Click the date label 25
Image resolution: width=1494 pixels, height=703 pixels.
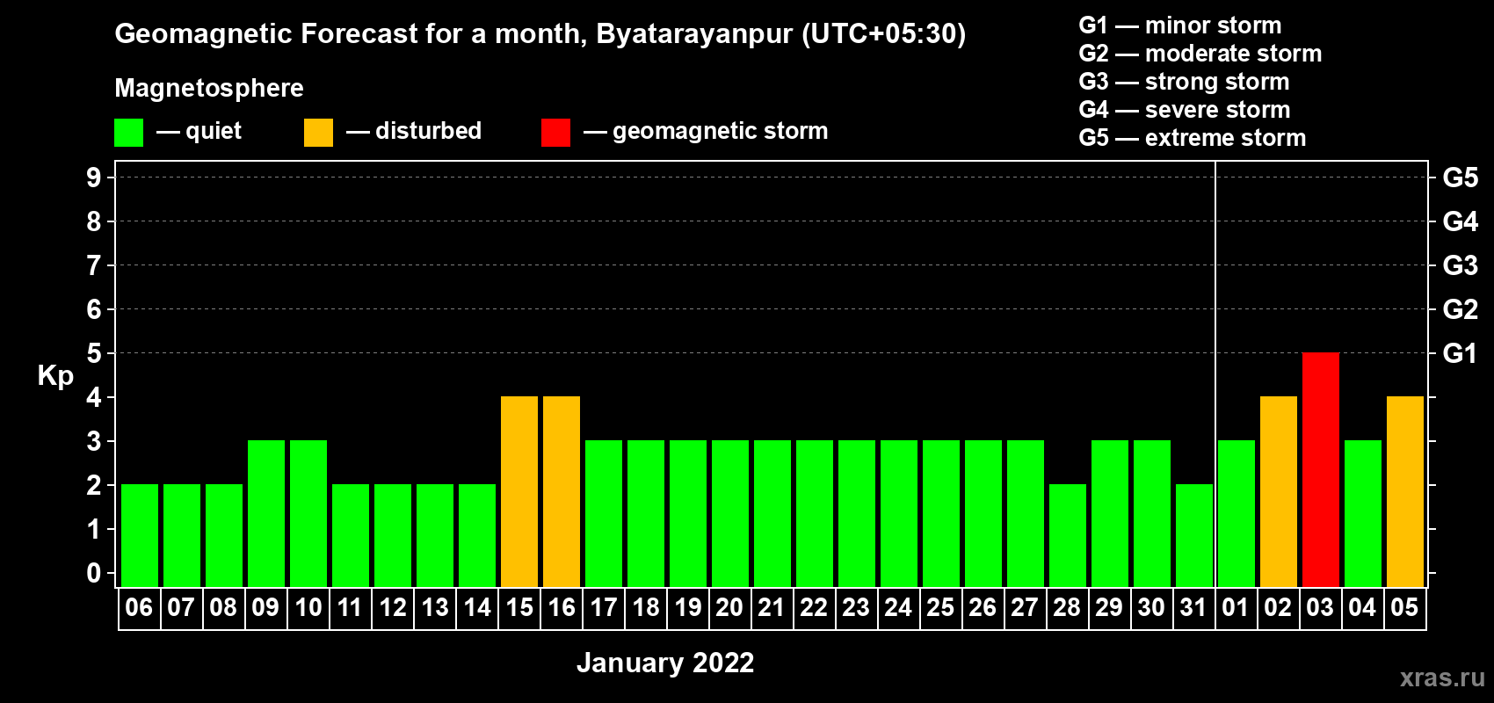coord(940,607)
